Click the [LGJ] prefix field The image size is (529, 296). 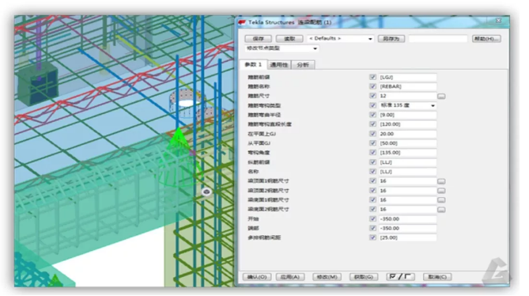pos(407,78)
